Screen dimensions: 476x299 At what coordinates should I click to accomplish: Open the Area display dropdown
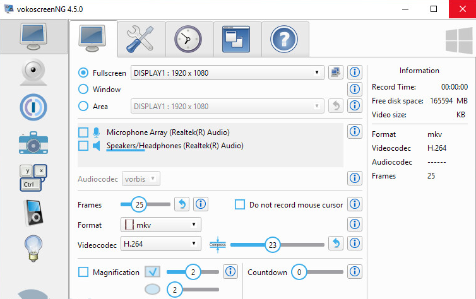click(x=227, y=106)
